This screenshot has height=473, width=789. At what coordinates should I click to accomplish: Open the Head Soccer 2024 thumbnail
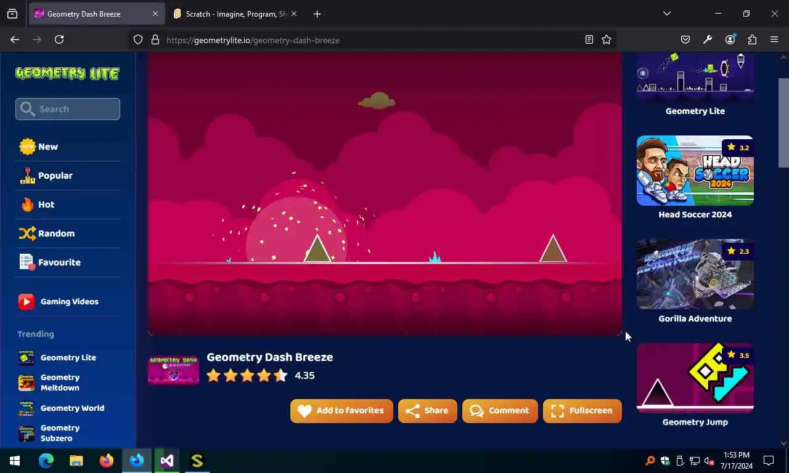[x=695, y=171]
